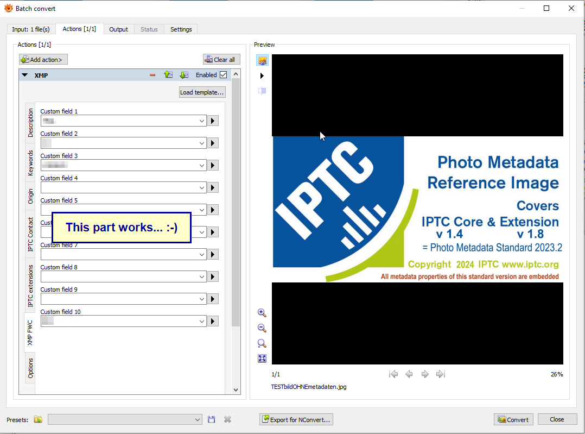Screen dimensions: 585x434
Task: Click the arrow button beside Custom field 8
Action: pos(213,277)
